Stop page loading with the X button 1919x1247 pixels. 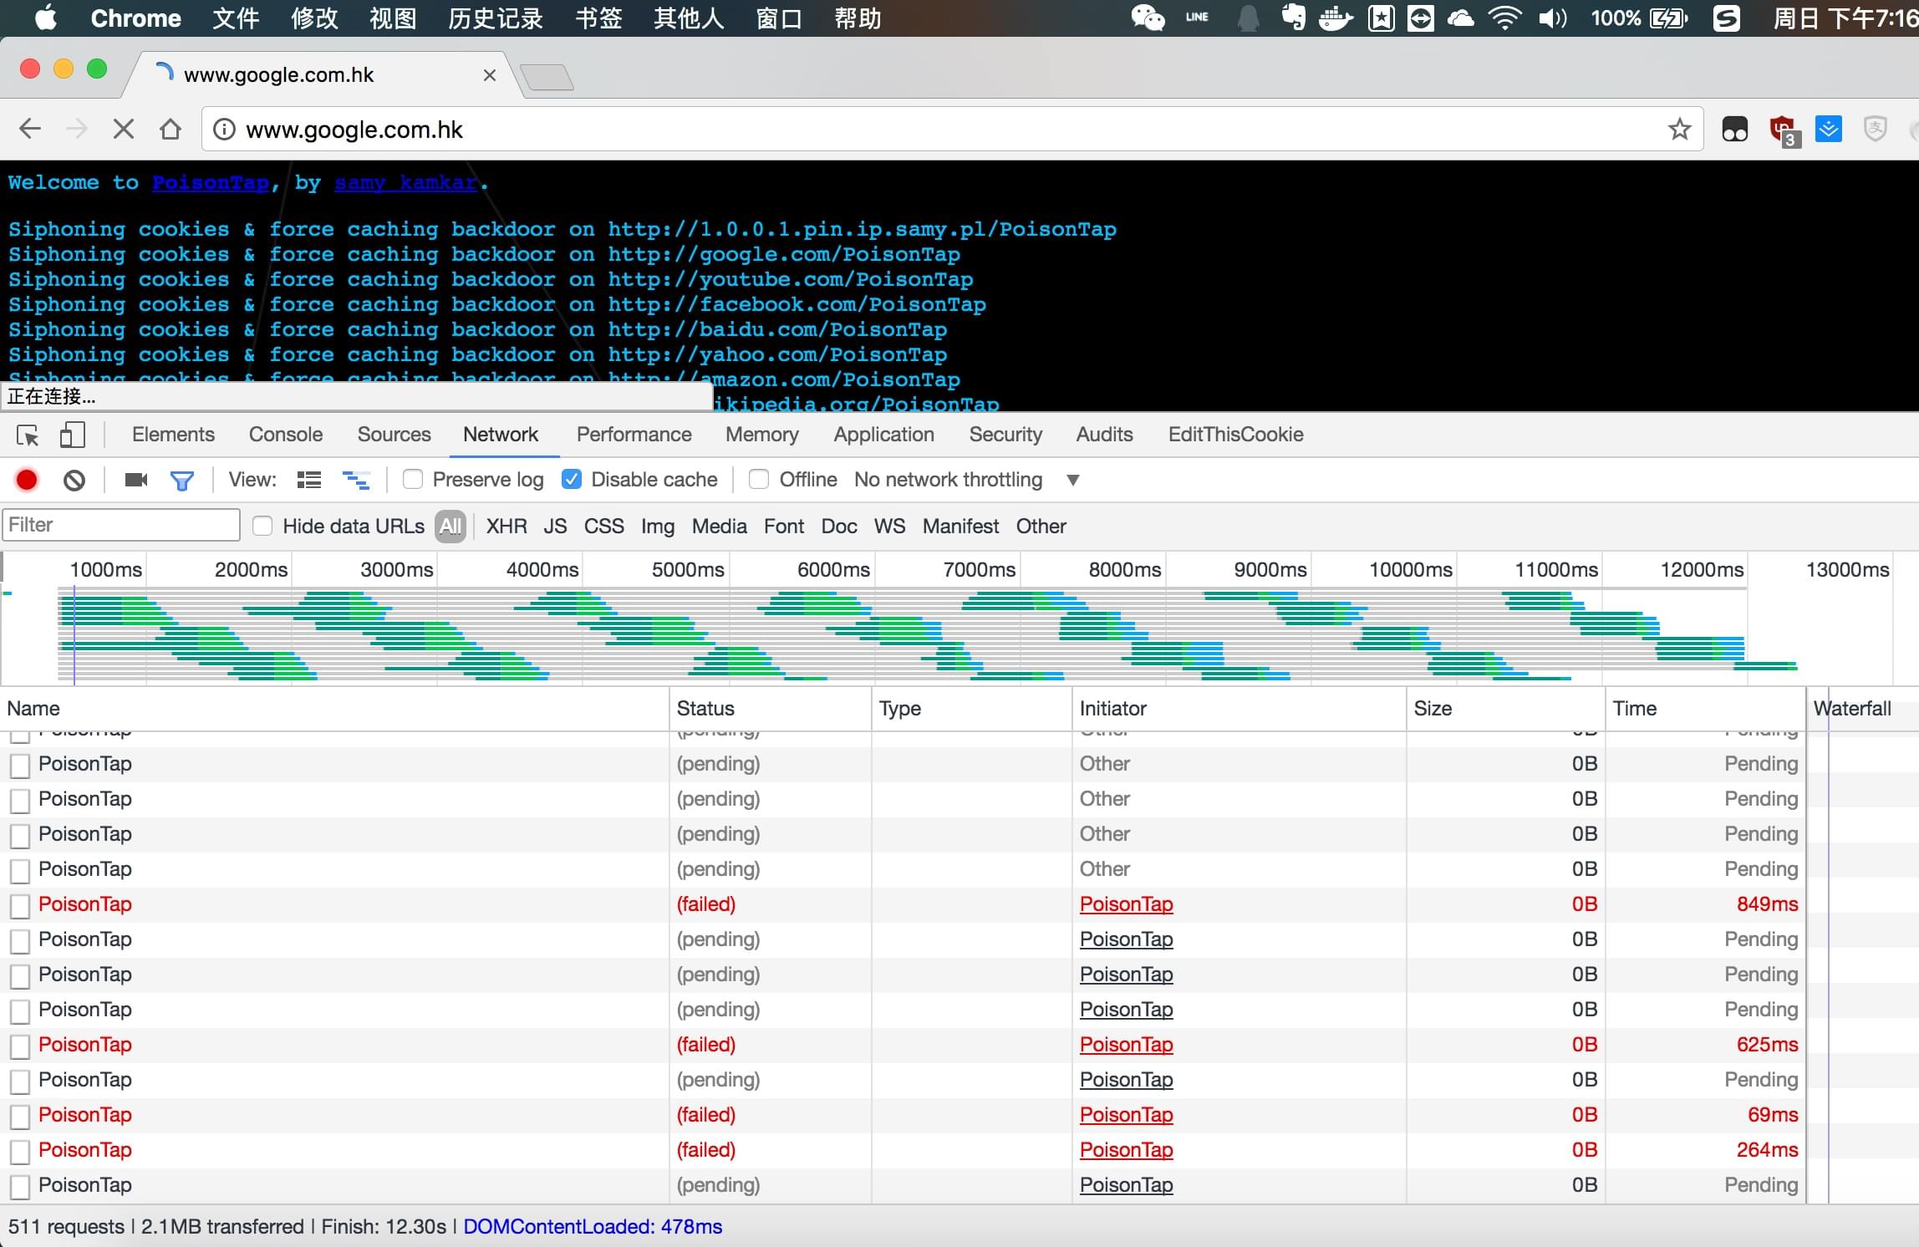(x=123, y=130)
